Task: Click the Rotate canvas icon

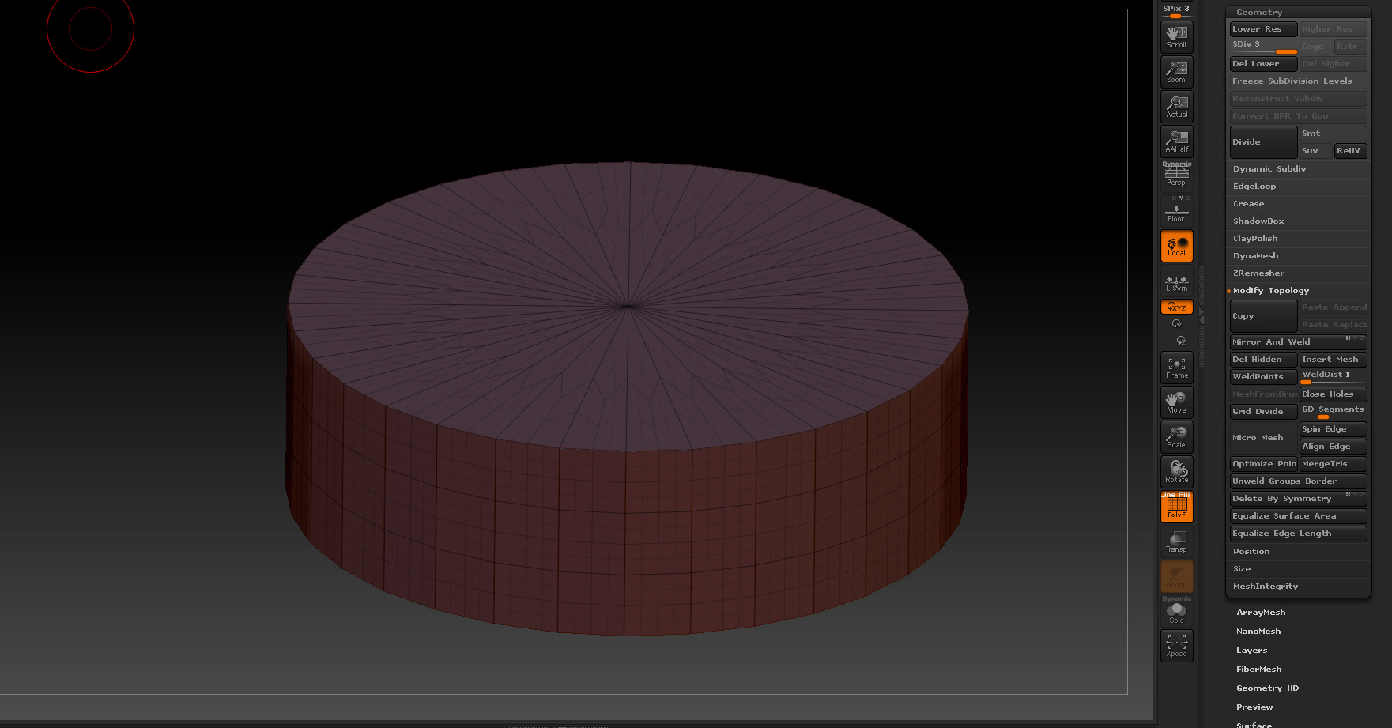Action: pos(1176,472)
